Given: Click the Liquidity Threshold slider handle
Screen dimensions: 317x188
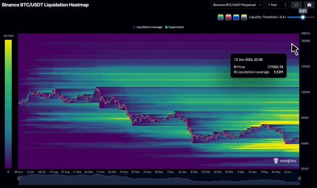Looking at the screenshot, I should click(303, 17).
